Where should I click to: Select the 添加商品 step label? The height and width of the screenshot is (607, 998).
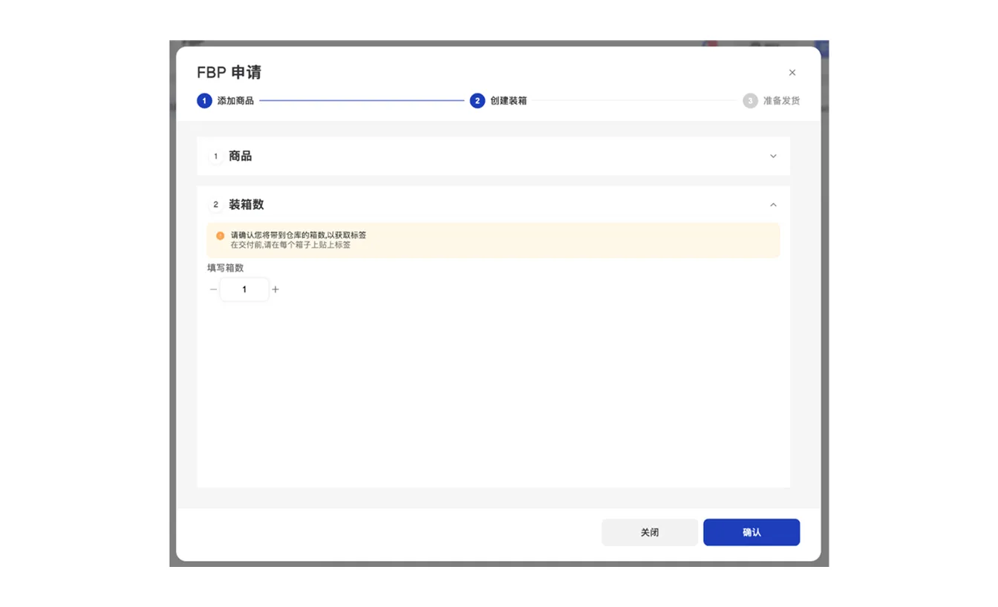click(x=235, y=101)
